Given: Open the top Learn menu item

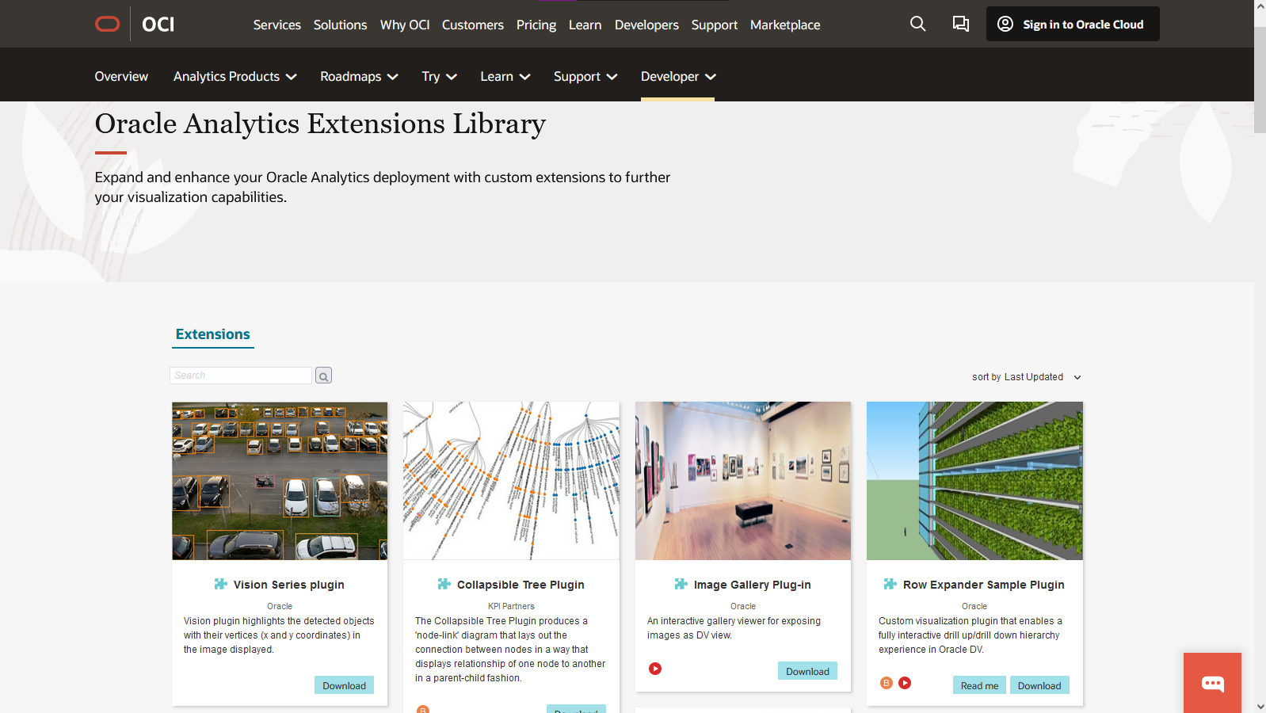Looking at the screenshot, I should tap(585, 25).
